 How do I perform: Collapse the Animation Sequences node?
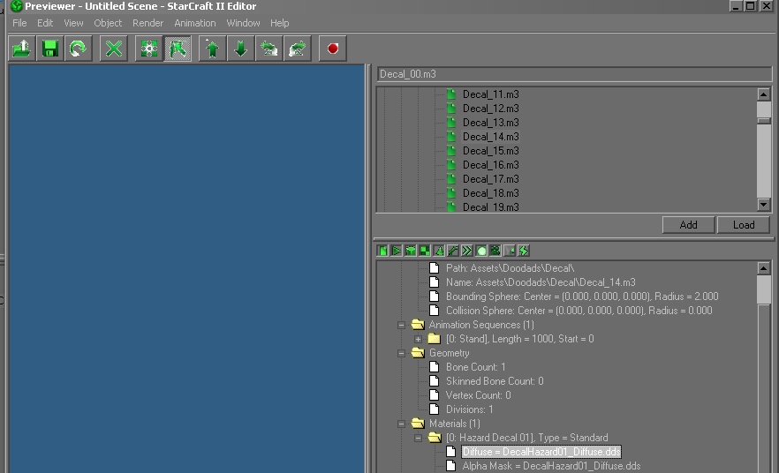click(x=402, y=325)
